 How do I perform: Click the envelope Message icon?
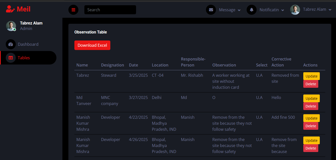(211, 10)
